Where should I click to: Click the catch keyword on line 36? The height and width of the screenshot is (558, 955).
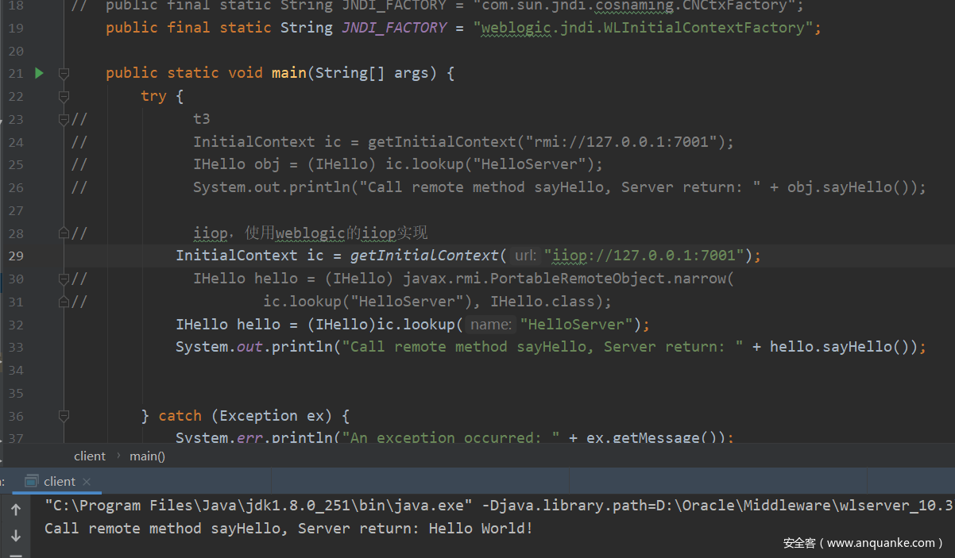click(x=180, y=416)
